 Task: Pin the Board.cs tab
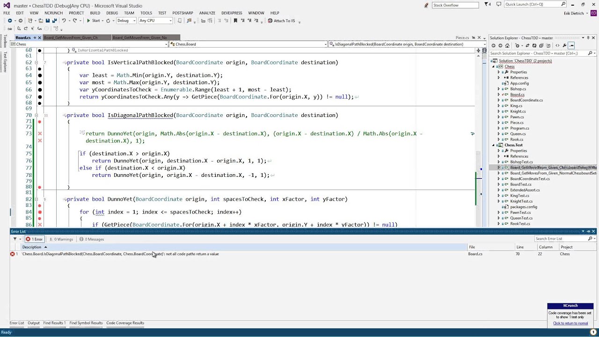[x=35, y=37]
